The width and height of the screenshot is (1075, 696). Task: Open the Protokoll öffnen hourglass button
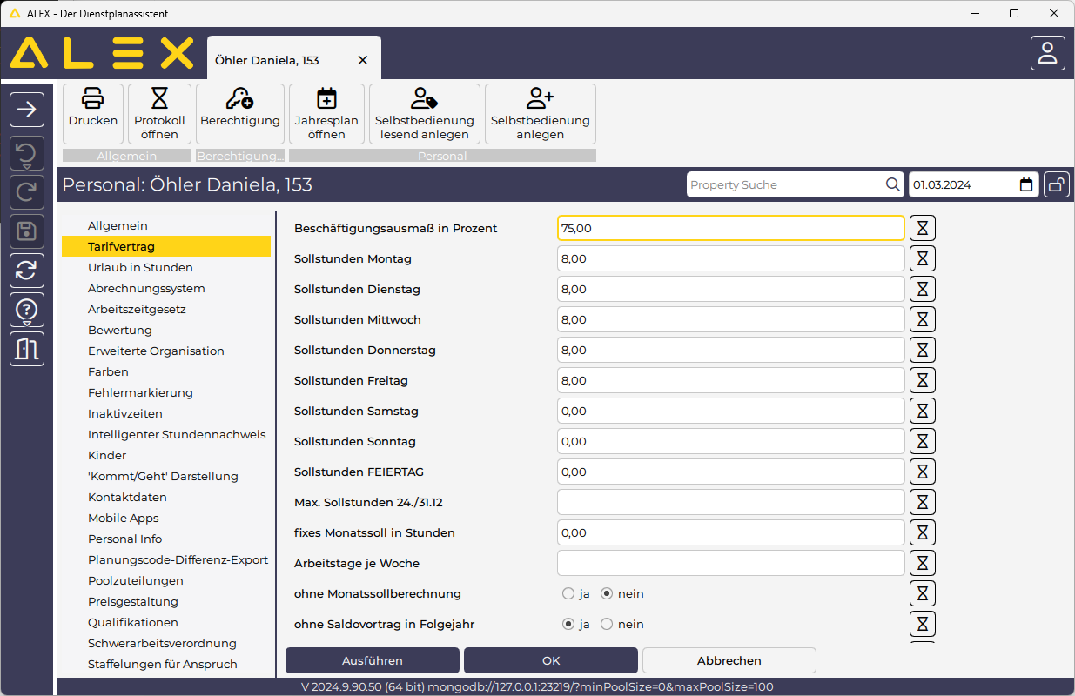tap(159, 99)
